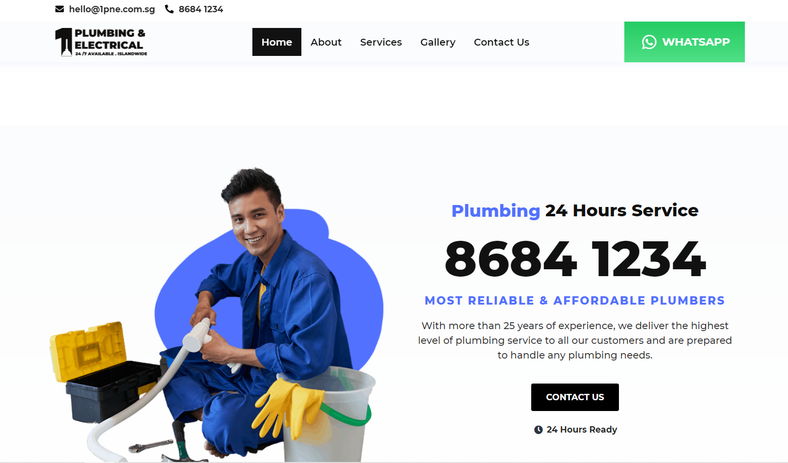The width and height of the screenshot is (788, 463).
Task: Go to the Home menu item
Action: [x=276, y=42]
